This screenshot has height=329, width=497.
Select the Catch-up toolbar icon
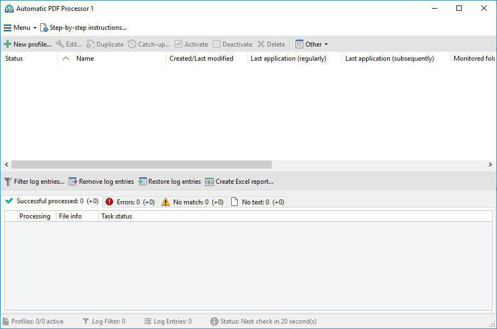pos(149,44)
